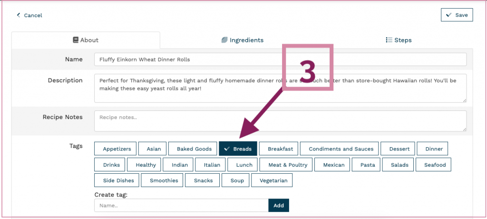Add the new tag
Screen dimensions: 487x219
pos(279,205)
